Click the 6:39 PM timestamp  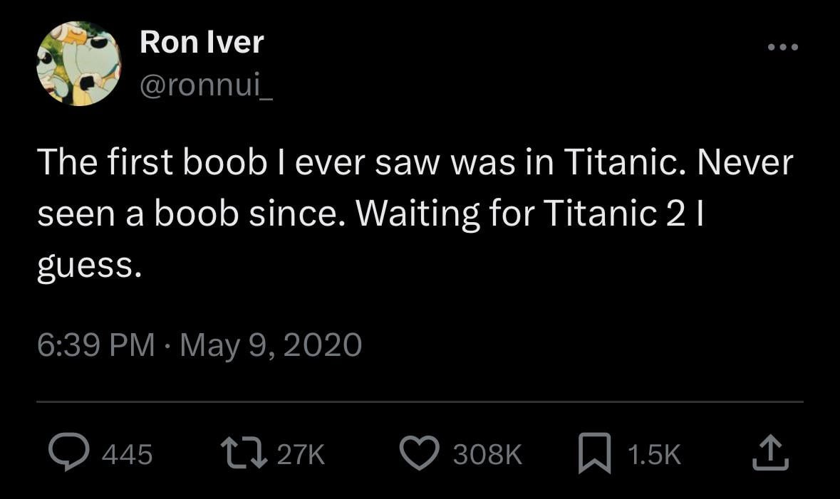pos(95,345)
